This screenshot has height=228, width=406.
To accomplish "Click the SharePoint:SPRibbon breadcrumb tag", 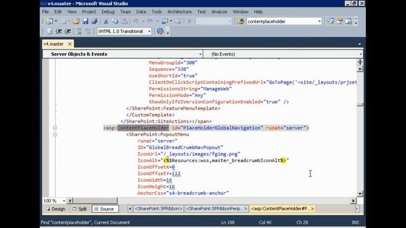I will coord(159,208).
